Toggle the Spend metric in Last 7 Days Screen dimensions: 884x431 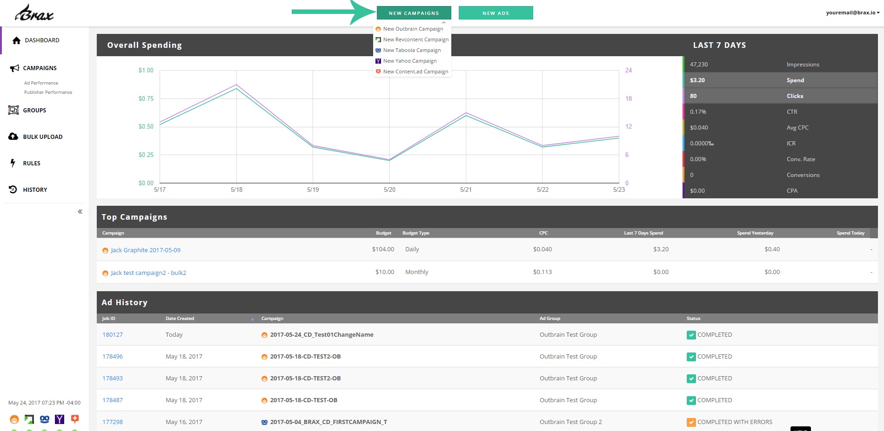point(780,80)
